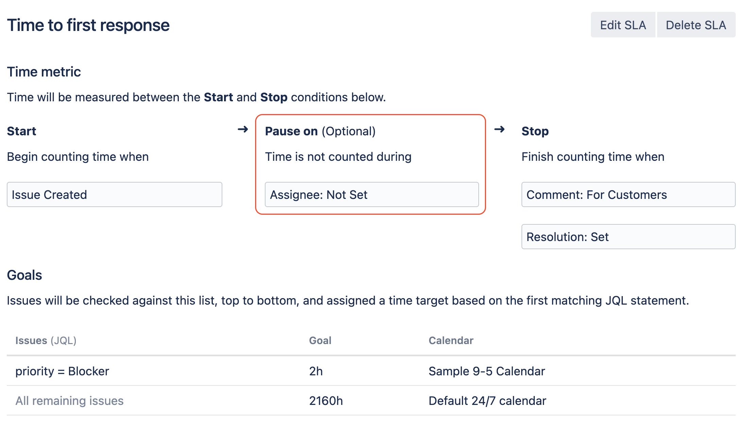Viewport: 752px width, 444px height.
Task: Click the Issues (JQL) column header
Action: coord(46,341)
